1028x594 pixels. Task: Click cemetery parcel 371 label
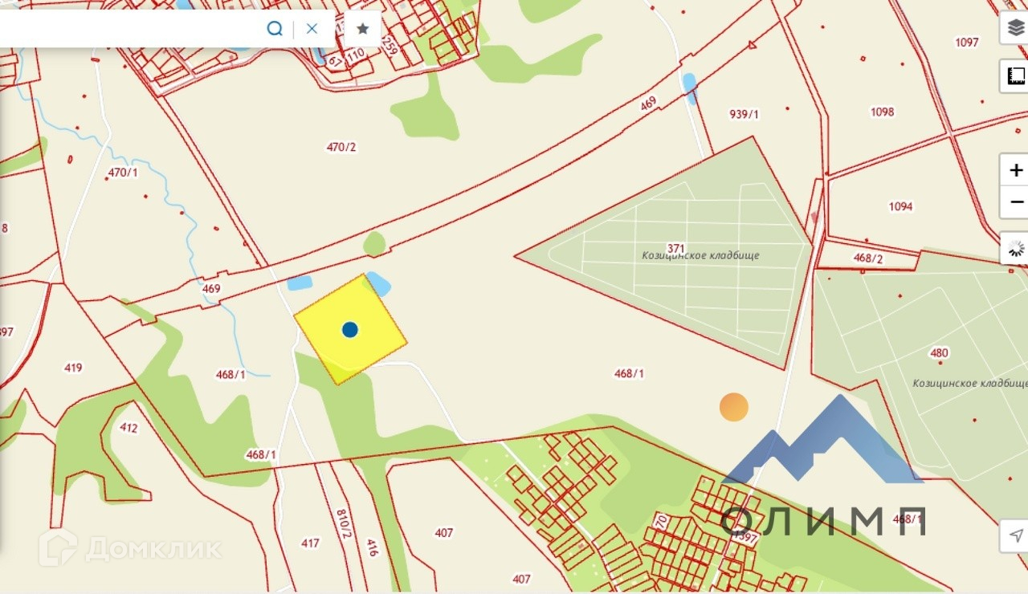pos(675,248)
